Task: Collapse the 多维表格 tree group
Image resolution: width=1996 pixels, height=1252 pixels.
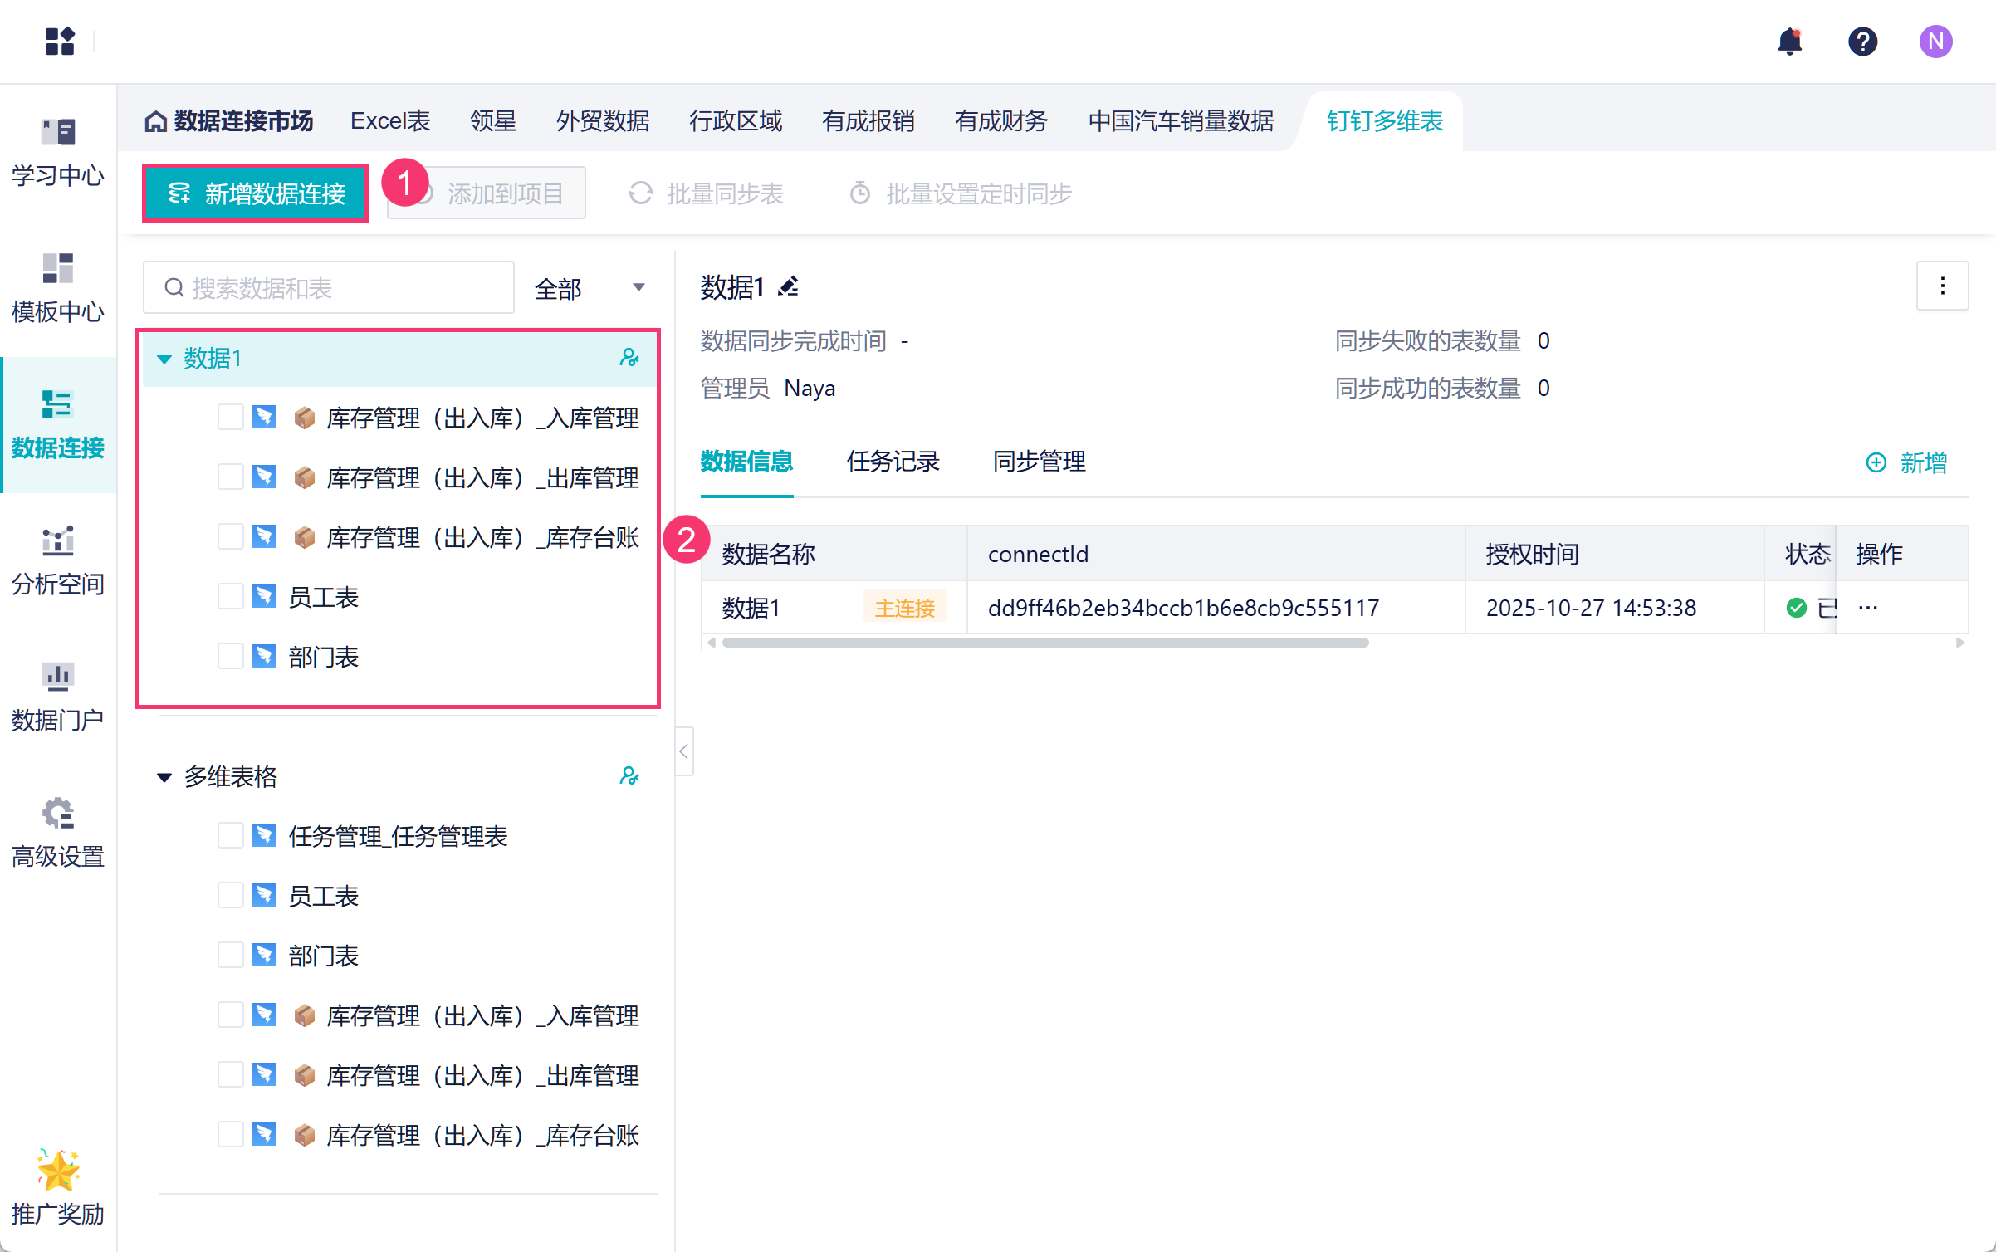Action: pyautogui.click(x=164, y=777)
